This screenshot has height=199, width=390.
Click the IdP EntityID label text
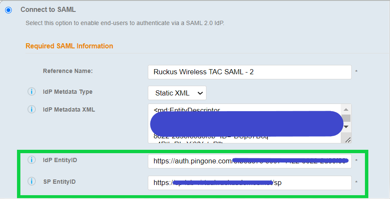60,160
